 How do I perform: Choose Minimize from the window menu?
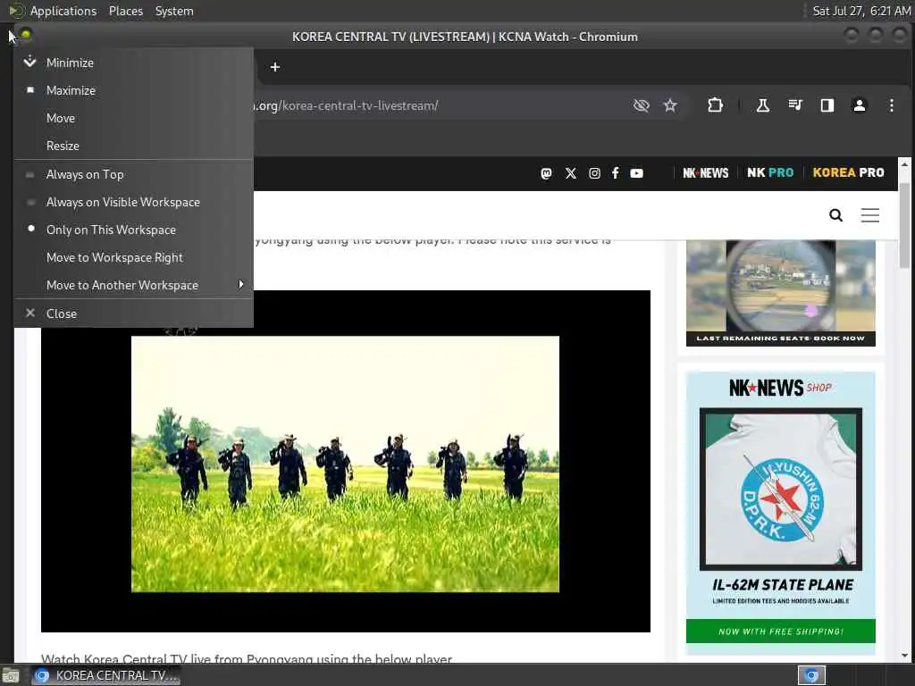(x=134, y=63)
